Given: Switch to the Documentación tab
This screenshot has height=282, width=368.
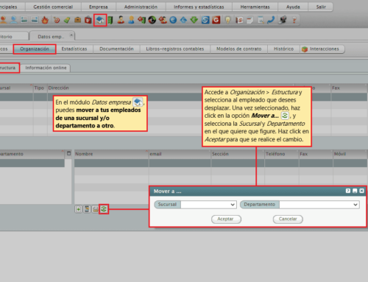Looking at the screenshot, I should (x=116, y=49).
